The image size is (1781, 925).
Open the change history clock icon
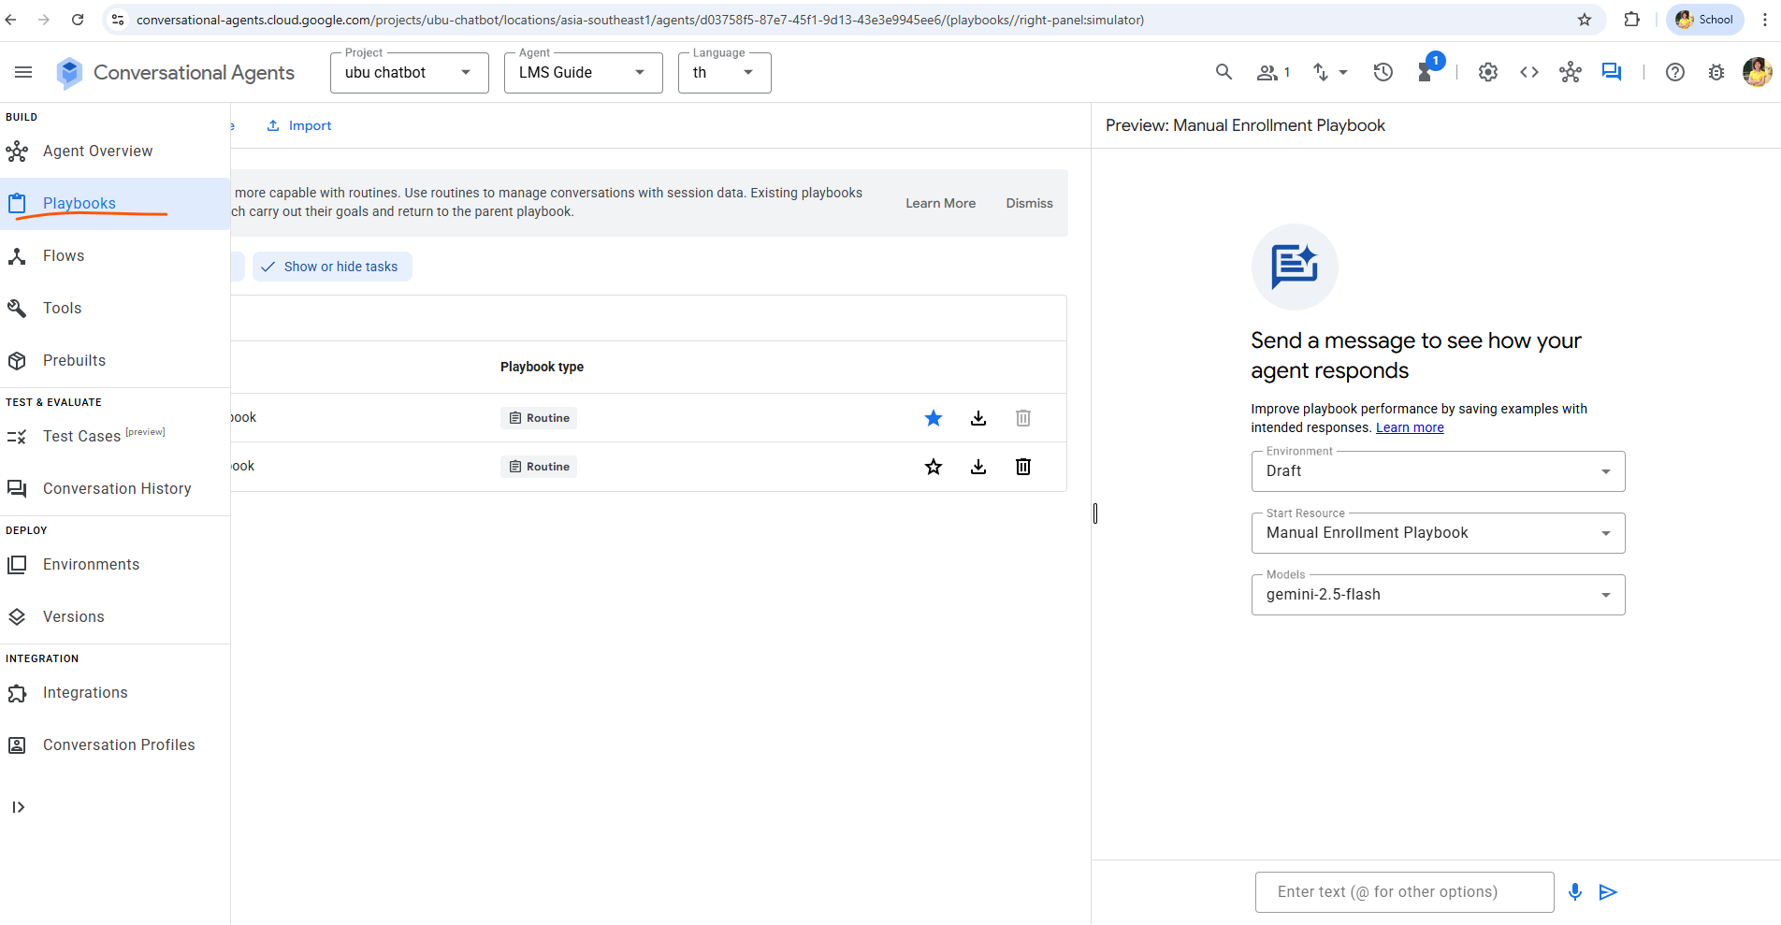click(1383, 72)
